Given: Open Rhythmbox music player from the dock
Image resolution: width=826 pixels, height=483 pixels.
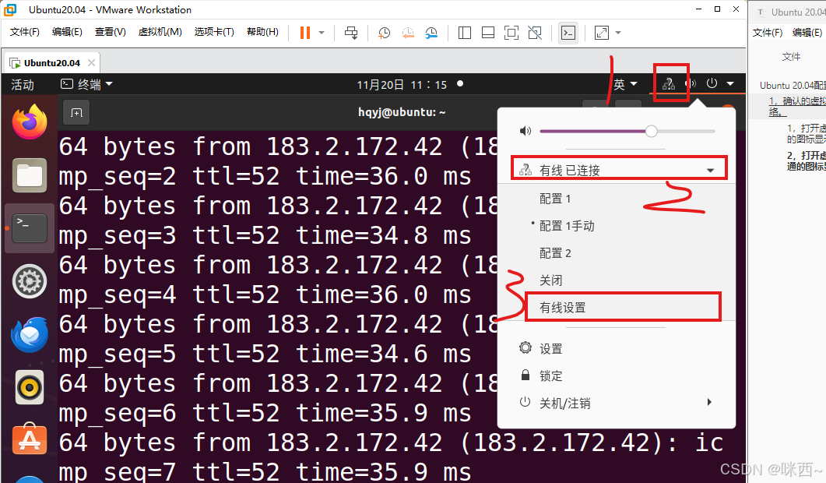Looking at the screenshot, I should [x=30, y=387].
